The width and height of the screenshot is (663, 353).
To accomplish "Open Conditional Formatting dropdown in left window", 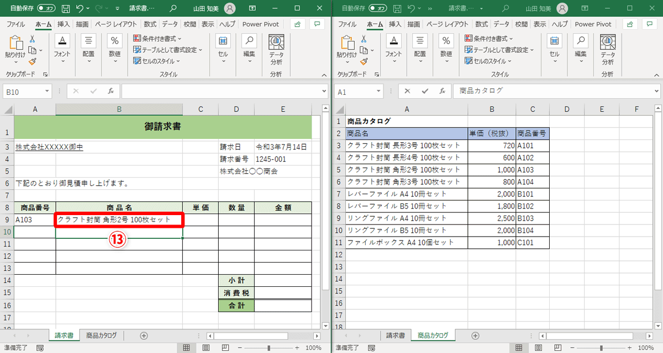I will [x=158, y=39].
